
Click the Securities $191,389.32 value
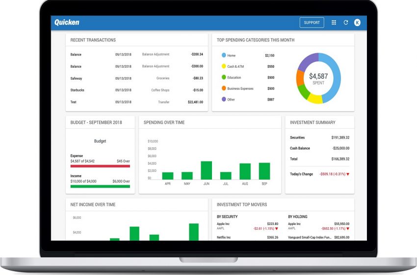(340, 137)
